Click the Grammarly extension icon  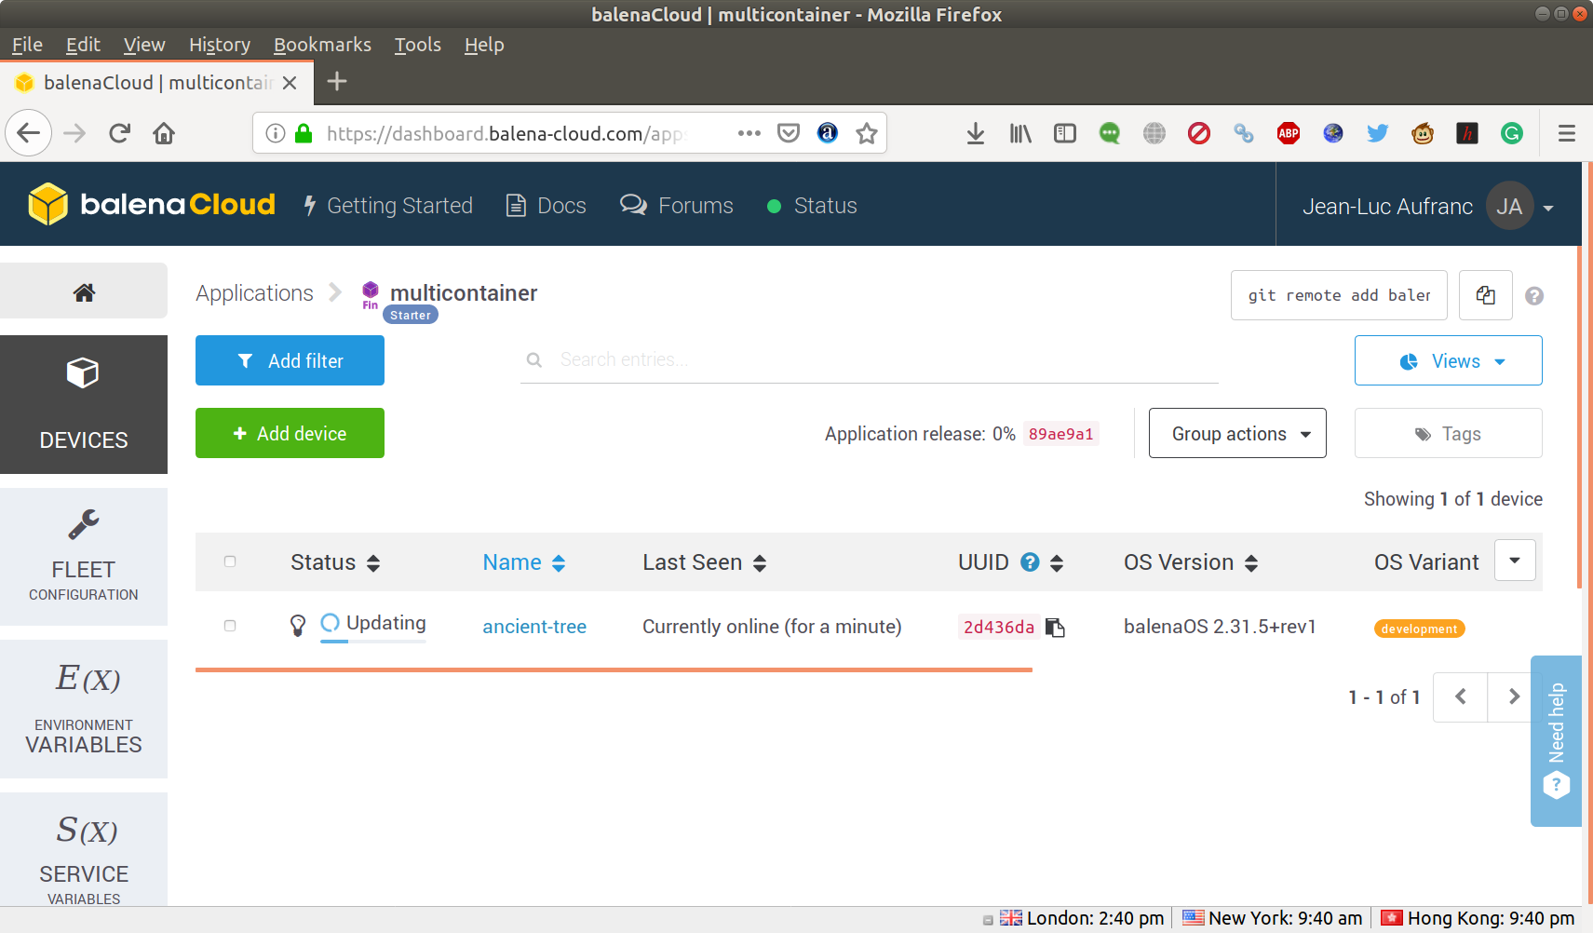(1512, 133)
